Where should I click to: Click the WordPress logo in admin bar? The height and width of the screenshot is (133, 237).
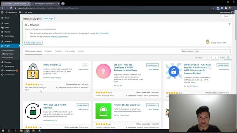point(2,12)
